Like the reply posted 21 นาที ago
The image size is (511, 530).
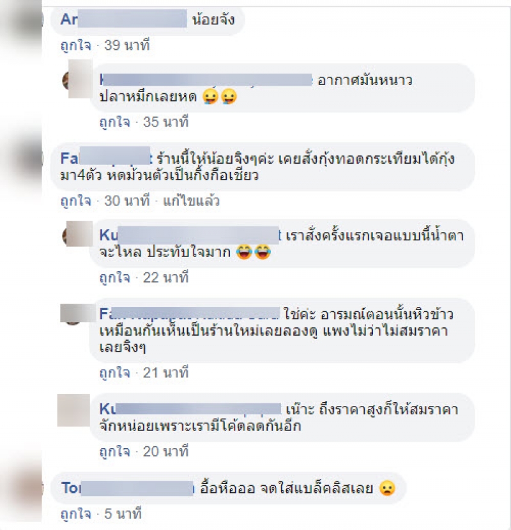click(x=115, y=373)
